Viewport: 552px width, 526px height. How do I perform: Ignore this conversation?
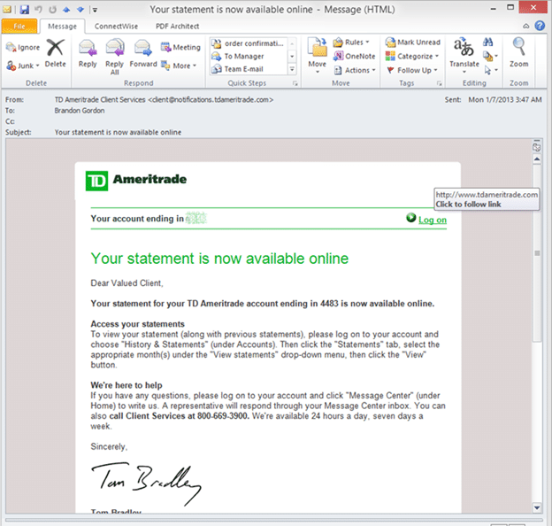23,47
